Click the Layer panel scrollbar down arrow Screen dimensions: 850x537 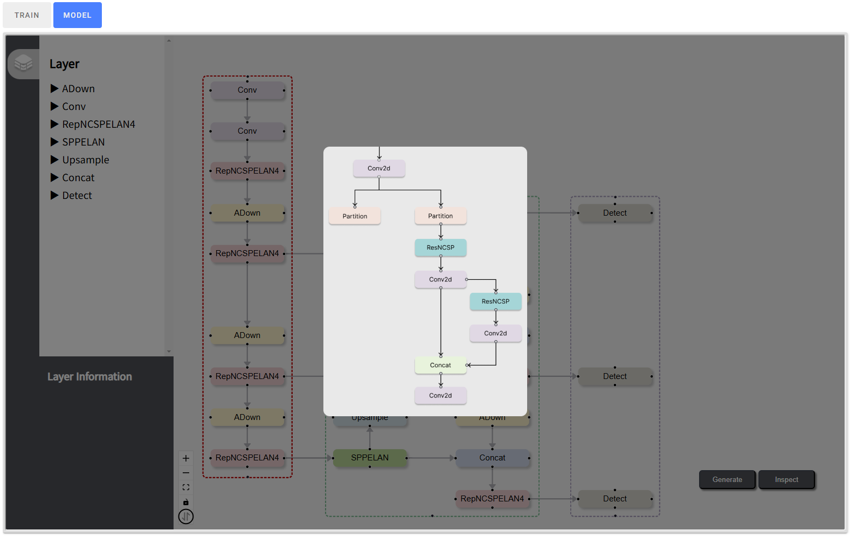pyautogui.click(x=169, y=352)
